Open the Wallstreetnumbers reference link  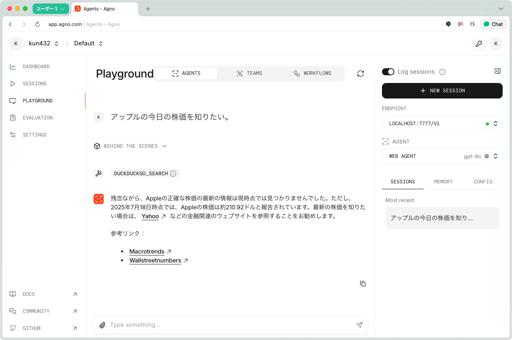tap(155, 261)
